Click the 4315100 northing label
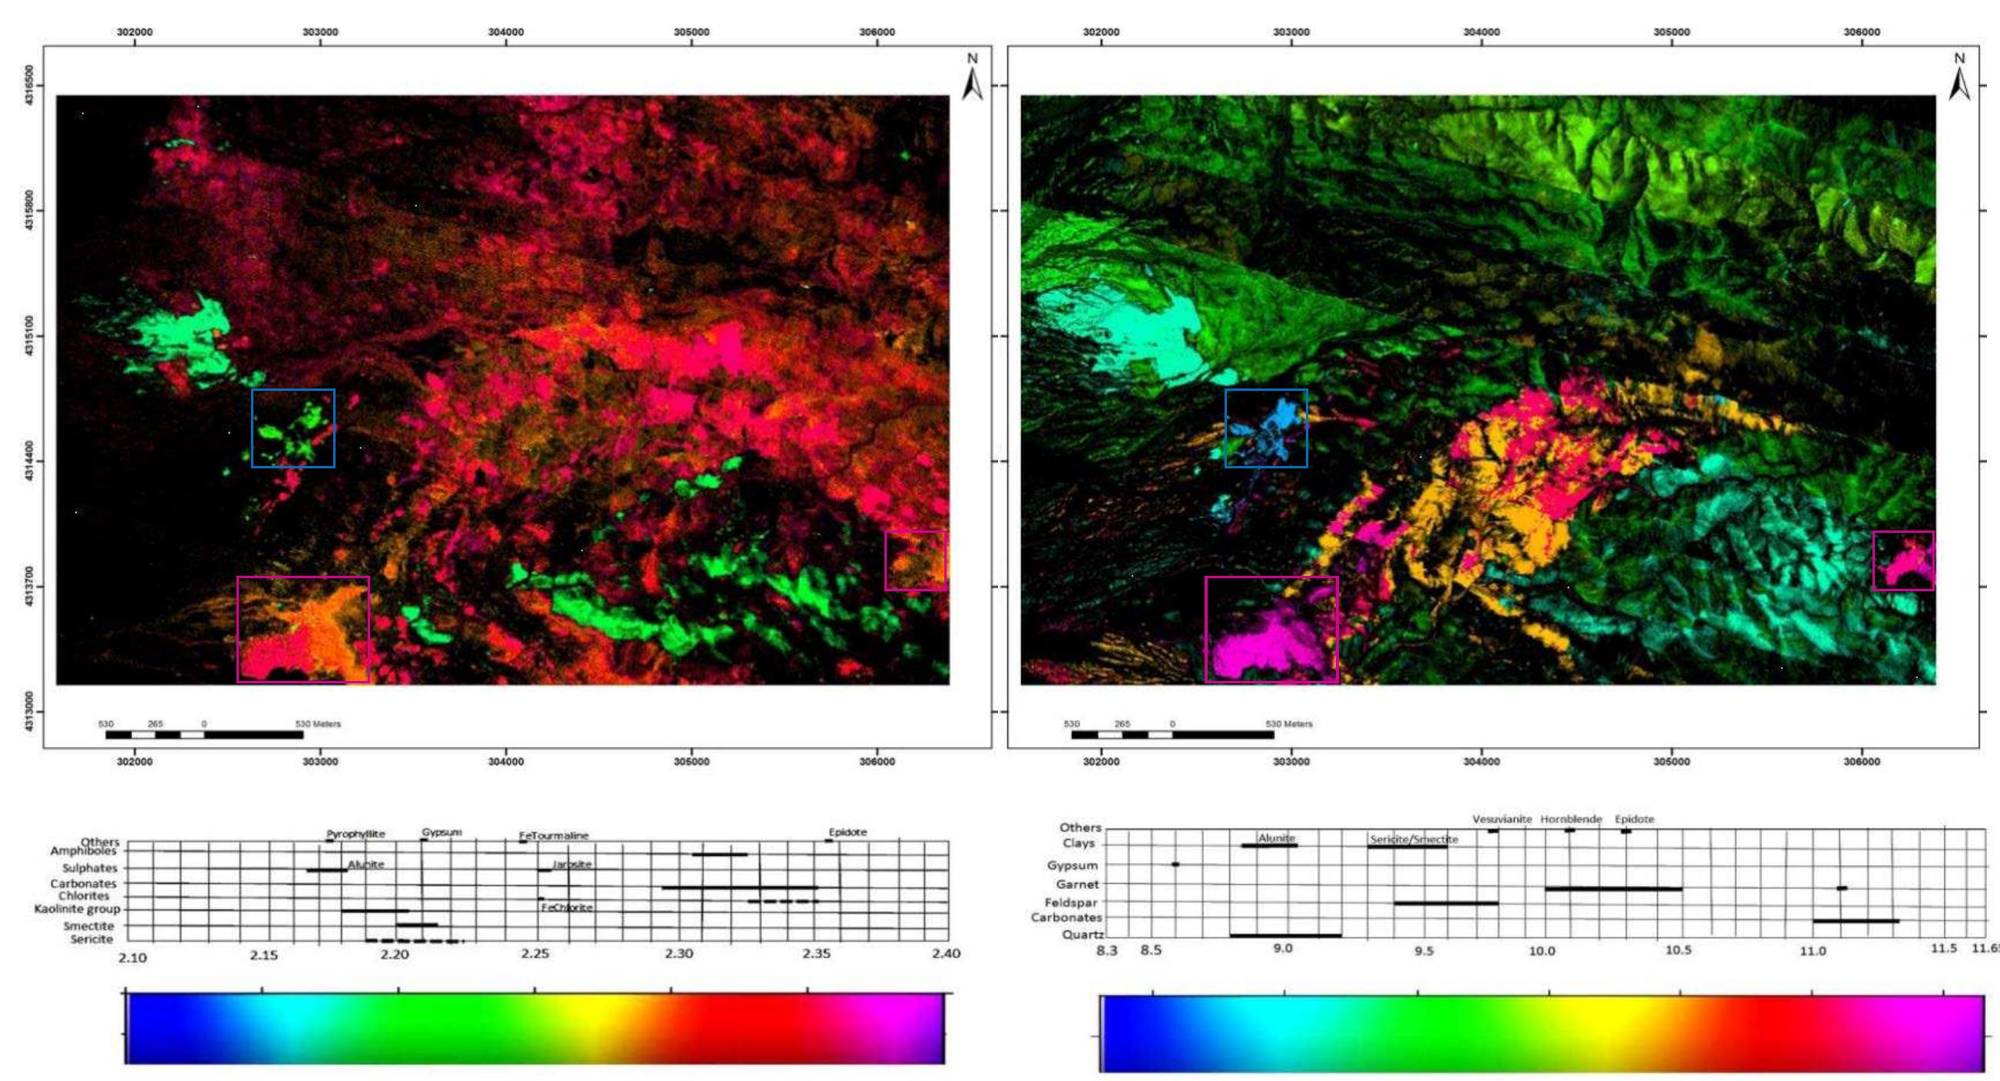Viewport: 2000px width, 1081px height. 29,336
